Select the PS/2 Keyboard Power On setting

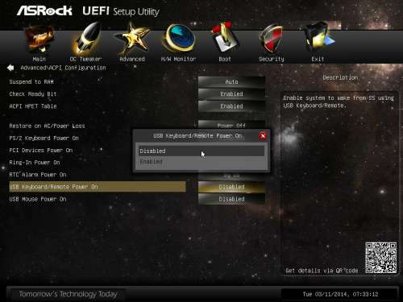pos(44,139)
